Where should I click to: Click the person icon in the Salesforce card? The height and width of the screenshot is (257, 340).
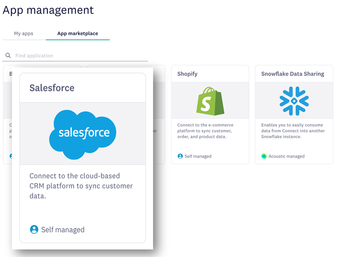[x=34, y=229]
